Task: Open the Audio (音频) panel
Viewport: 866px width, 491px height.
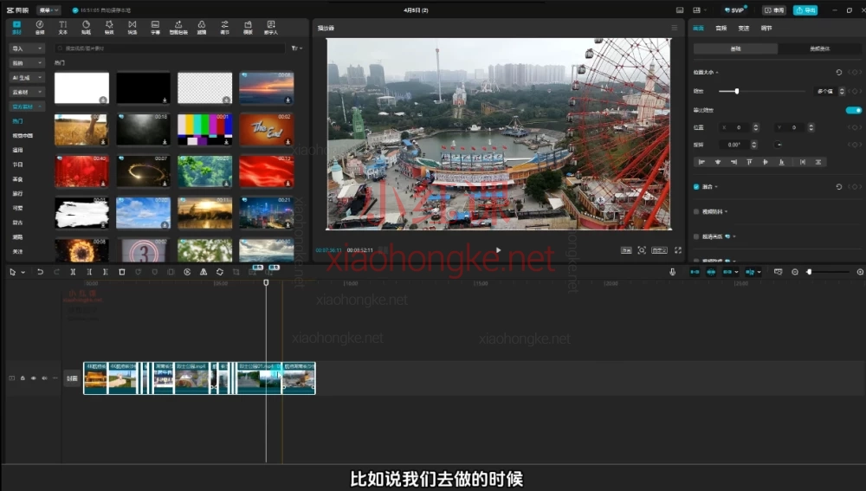Action: pos(40,28)
